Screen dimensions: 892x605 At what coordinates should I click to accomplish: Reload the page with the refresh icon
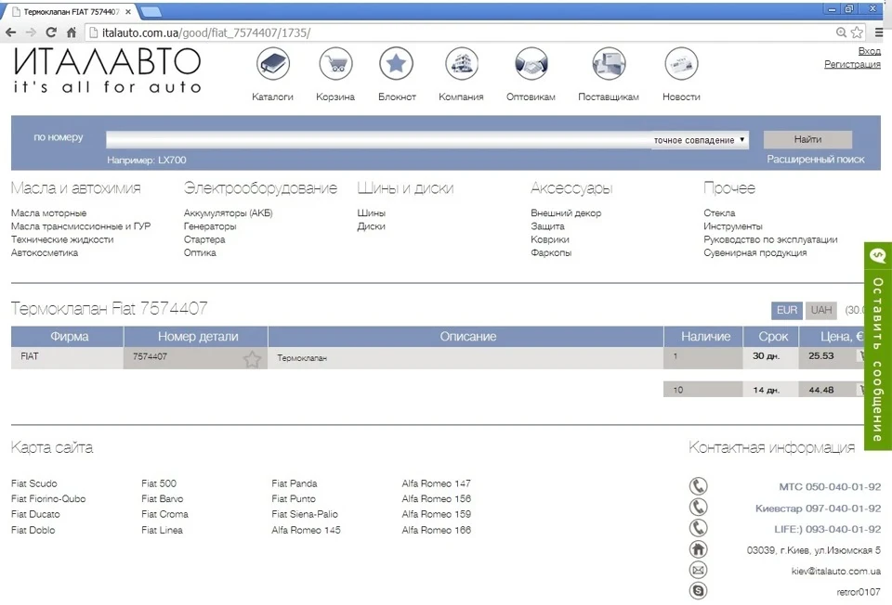tap(51, 32)
